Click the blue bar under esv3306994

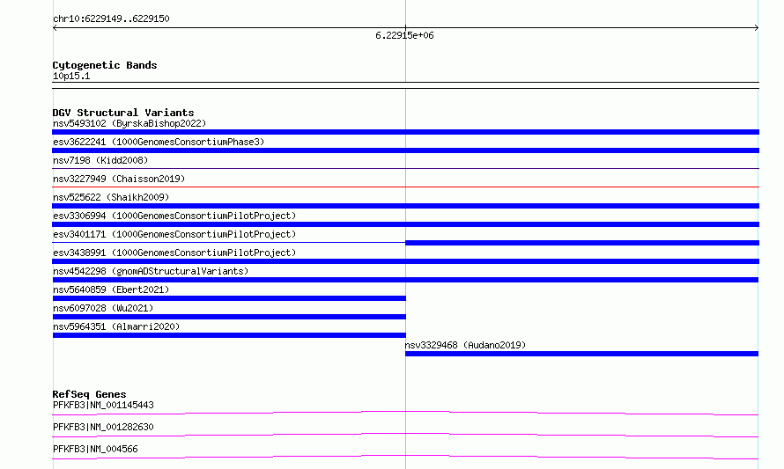tap(405, 224)
